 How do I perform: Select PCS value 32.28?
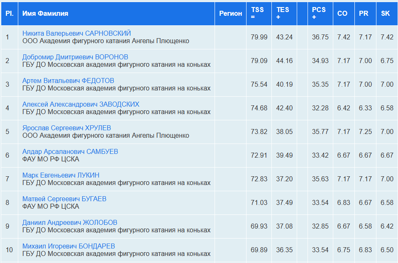[x=320, y=108]
